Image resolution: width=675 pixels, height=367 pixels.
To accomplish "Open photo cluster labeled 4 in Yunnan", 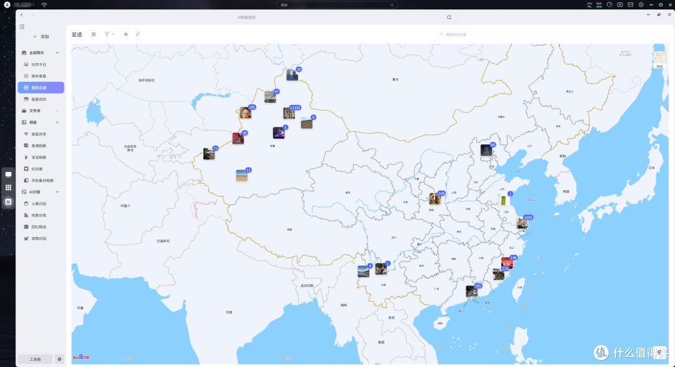I will click(363, 271).
